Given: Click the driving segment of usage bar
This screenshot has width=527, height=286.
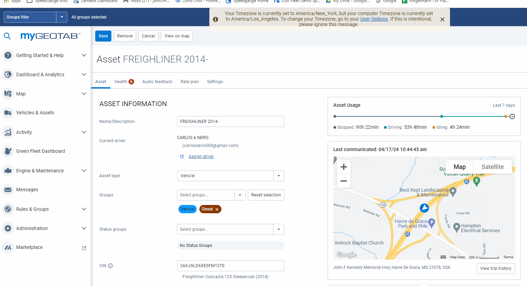Looking at the screenshot, I should [x=473, y=116].
